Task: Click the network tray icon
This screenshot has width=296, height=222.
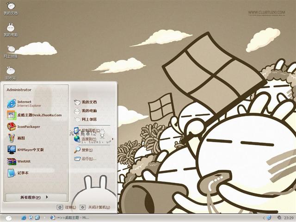Action: (269, 218)
